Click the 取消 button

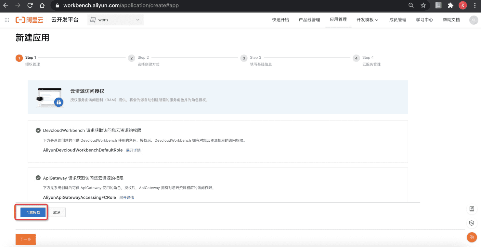click(57, 212)
